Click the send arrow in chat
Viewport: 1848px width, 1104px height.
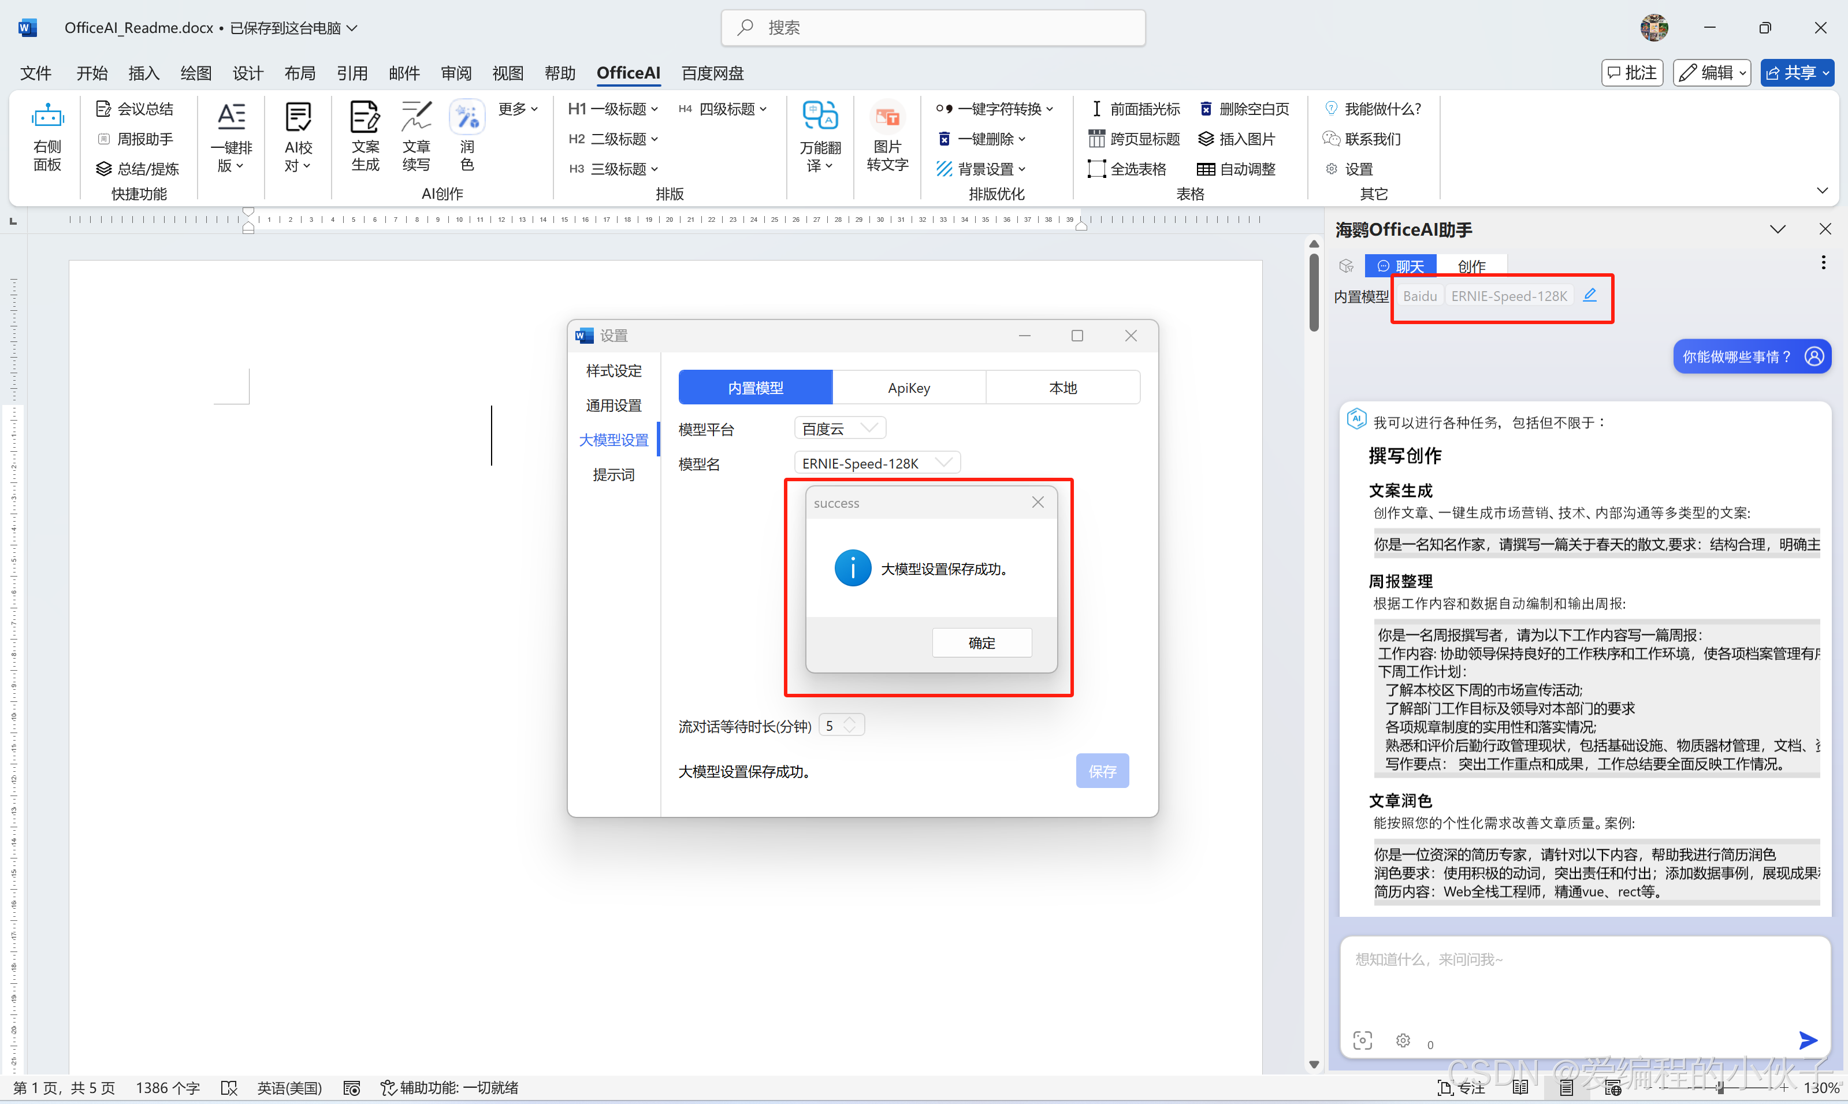pos(1808,1040)
